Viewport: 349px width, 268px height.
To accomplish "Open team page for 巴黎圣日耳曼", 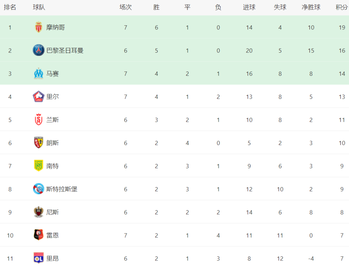I will pos(65,50).
